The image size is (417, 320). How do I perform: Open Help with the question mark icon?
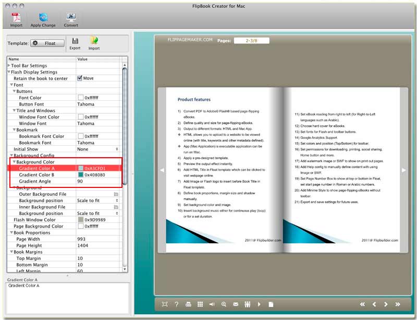click(x=177, y=304)
